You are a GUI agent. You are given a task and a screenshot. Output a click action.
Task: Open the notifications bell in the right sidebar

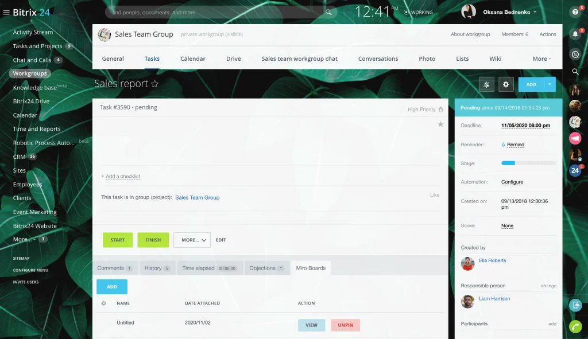pos(575,34)
